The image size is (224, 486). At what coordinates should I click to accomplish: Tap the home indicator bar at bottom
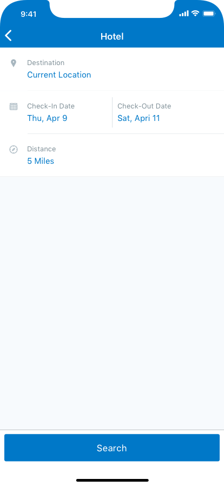click(x=112, y=480)
